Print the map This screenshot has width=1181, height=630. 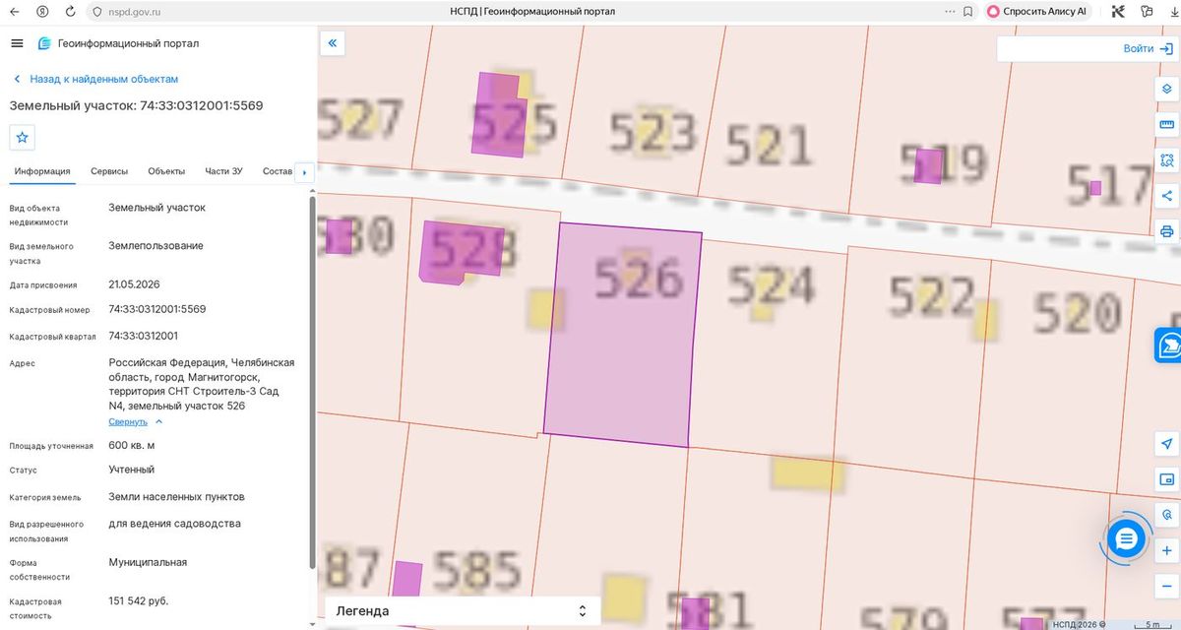[1167, 231]
